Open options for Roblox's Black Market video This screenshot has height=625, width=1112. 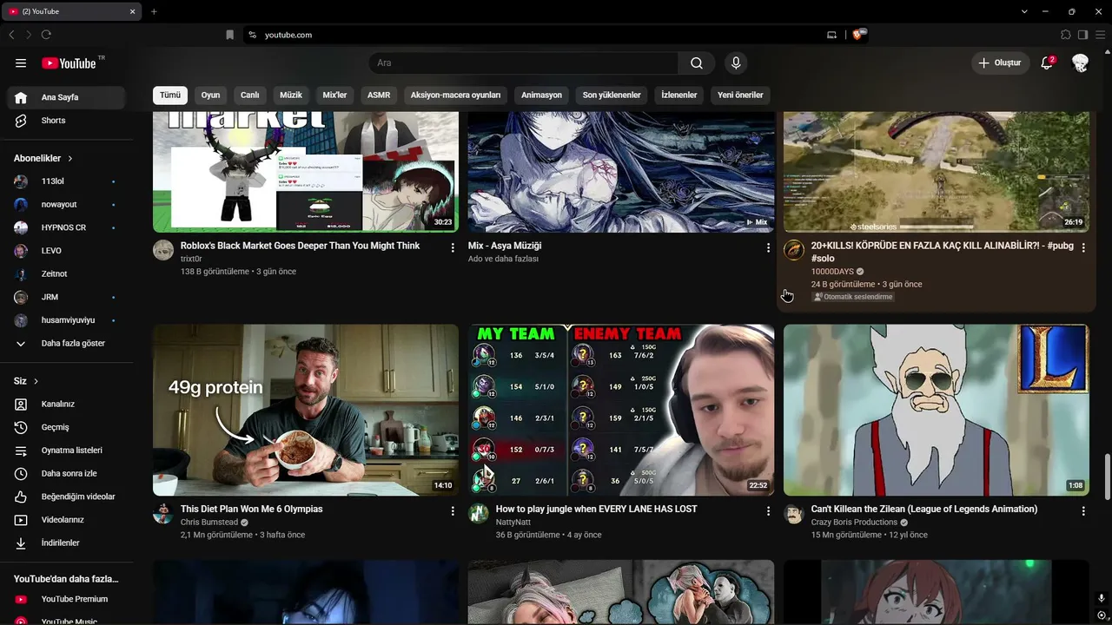pos(453,247)
